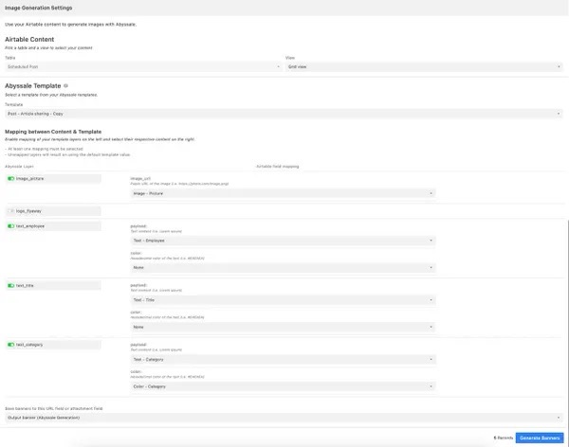
Task: Click the Image Generation Settings title
Action: click(x=39, y=8)
